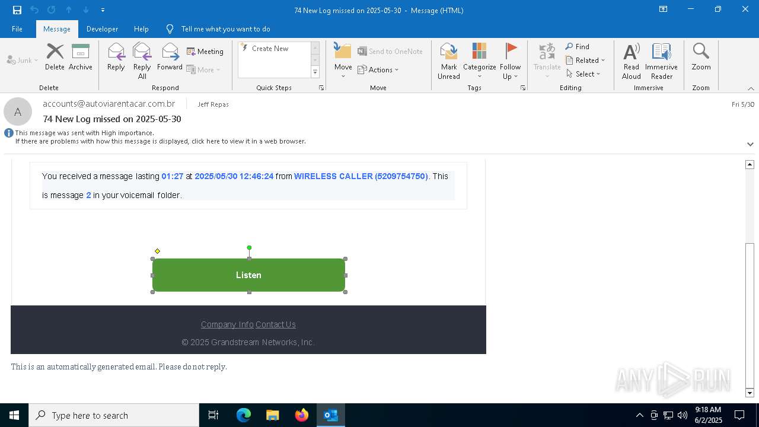The height and width of the screenshot is (427, 759).
Task: Go to next item with the down arrow
Action: (x=86, y=10)
